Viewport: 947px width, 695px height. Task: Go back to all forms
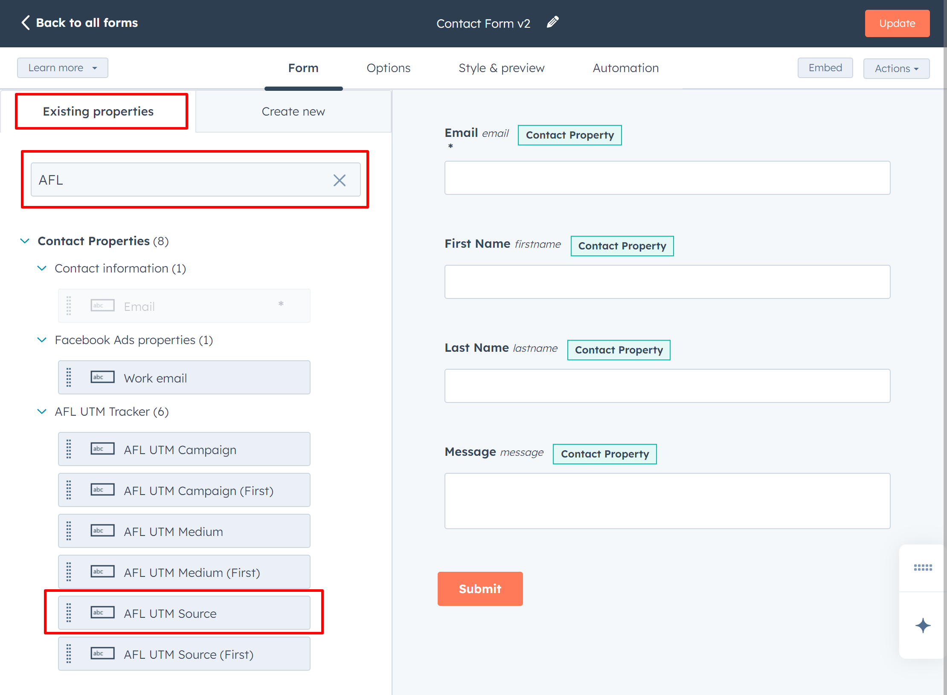tap(80, 23)
